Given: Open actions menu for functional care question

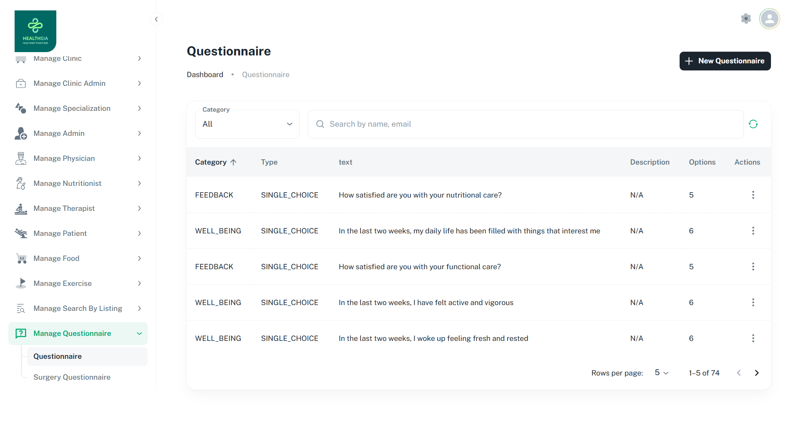Looking at the screenshot, I should 753,267.
